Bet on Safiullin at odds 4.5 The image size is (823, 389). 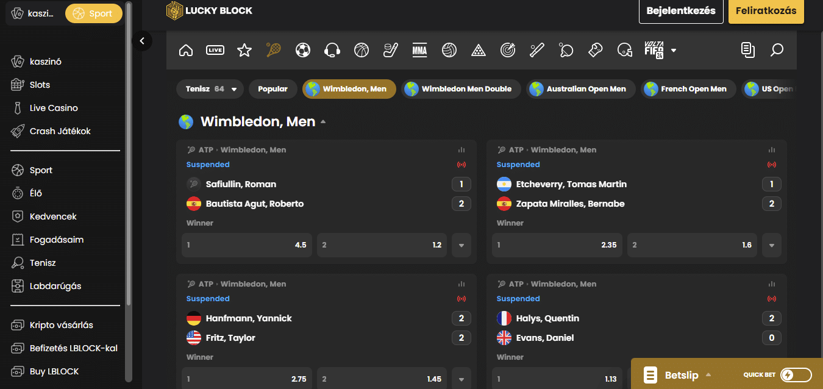(x=247, y=245)
